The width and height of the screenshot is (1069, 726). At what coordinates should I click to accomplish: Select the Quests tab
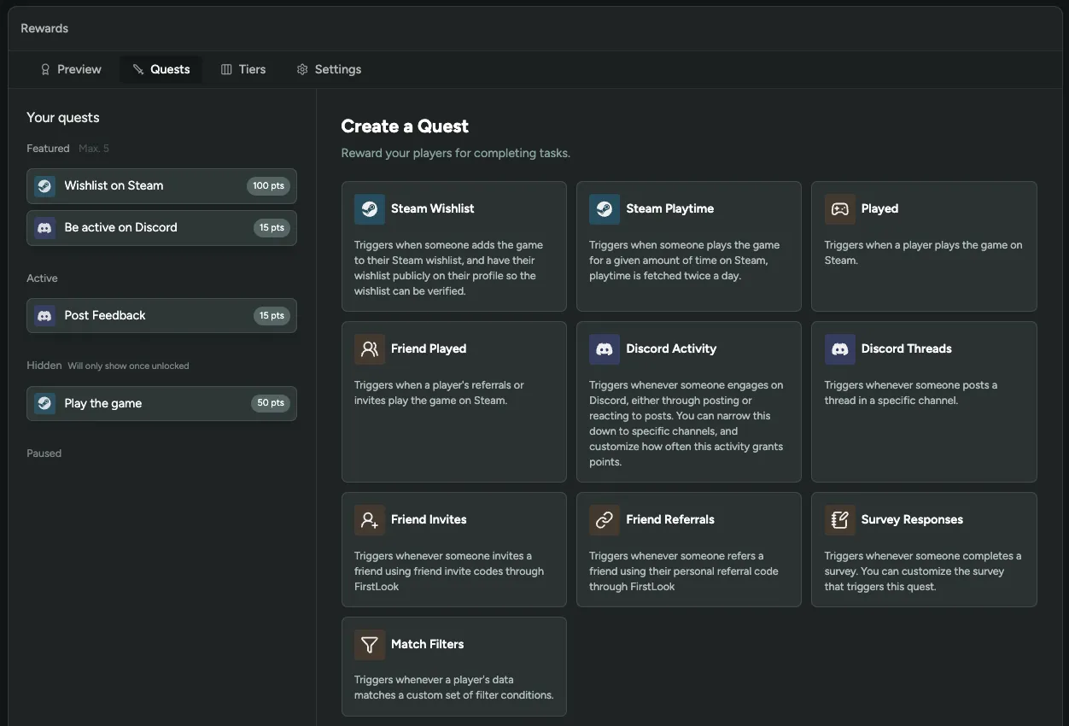(x=161, y=69)
